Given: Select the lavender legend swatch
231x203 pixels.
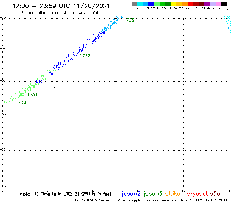Looking at the screenshot, I should pyautogui.click(x=213, y=4).
